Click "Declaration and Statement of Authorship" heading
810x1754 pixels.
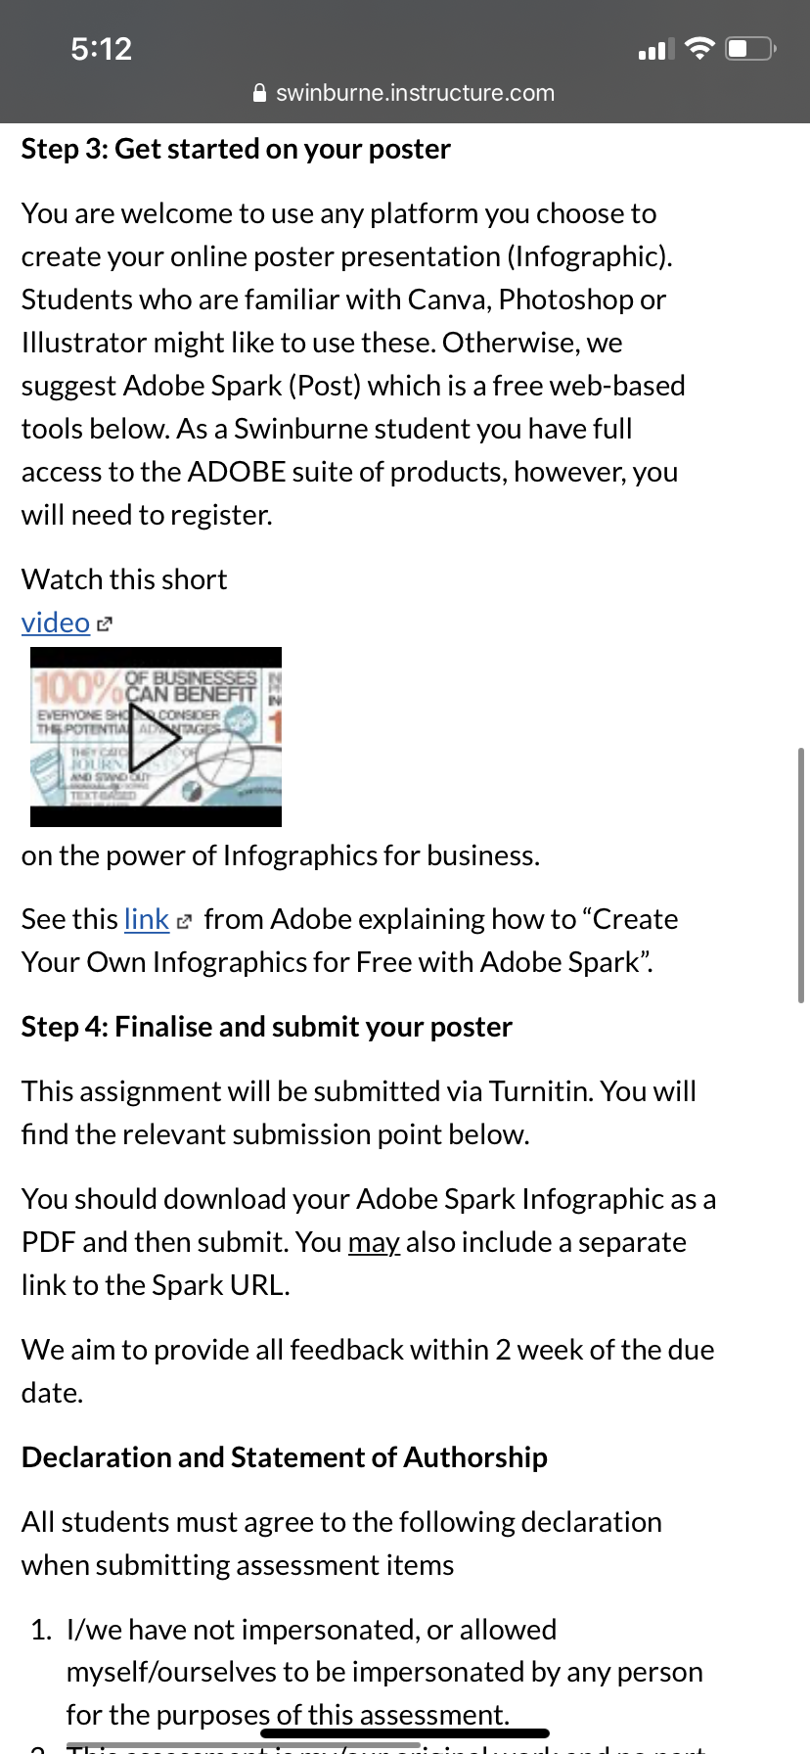coord(285,1457)
